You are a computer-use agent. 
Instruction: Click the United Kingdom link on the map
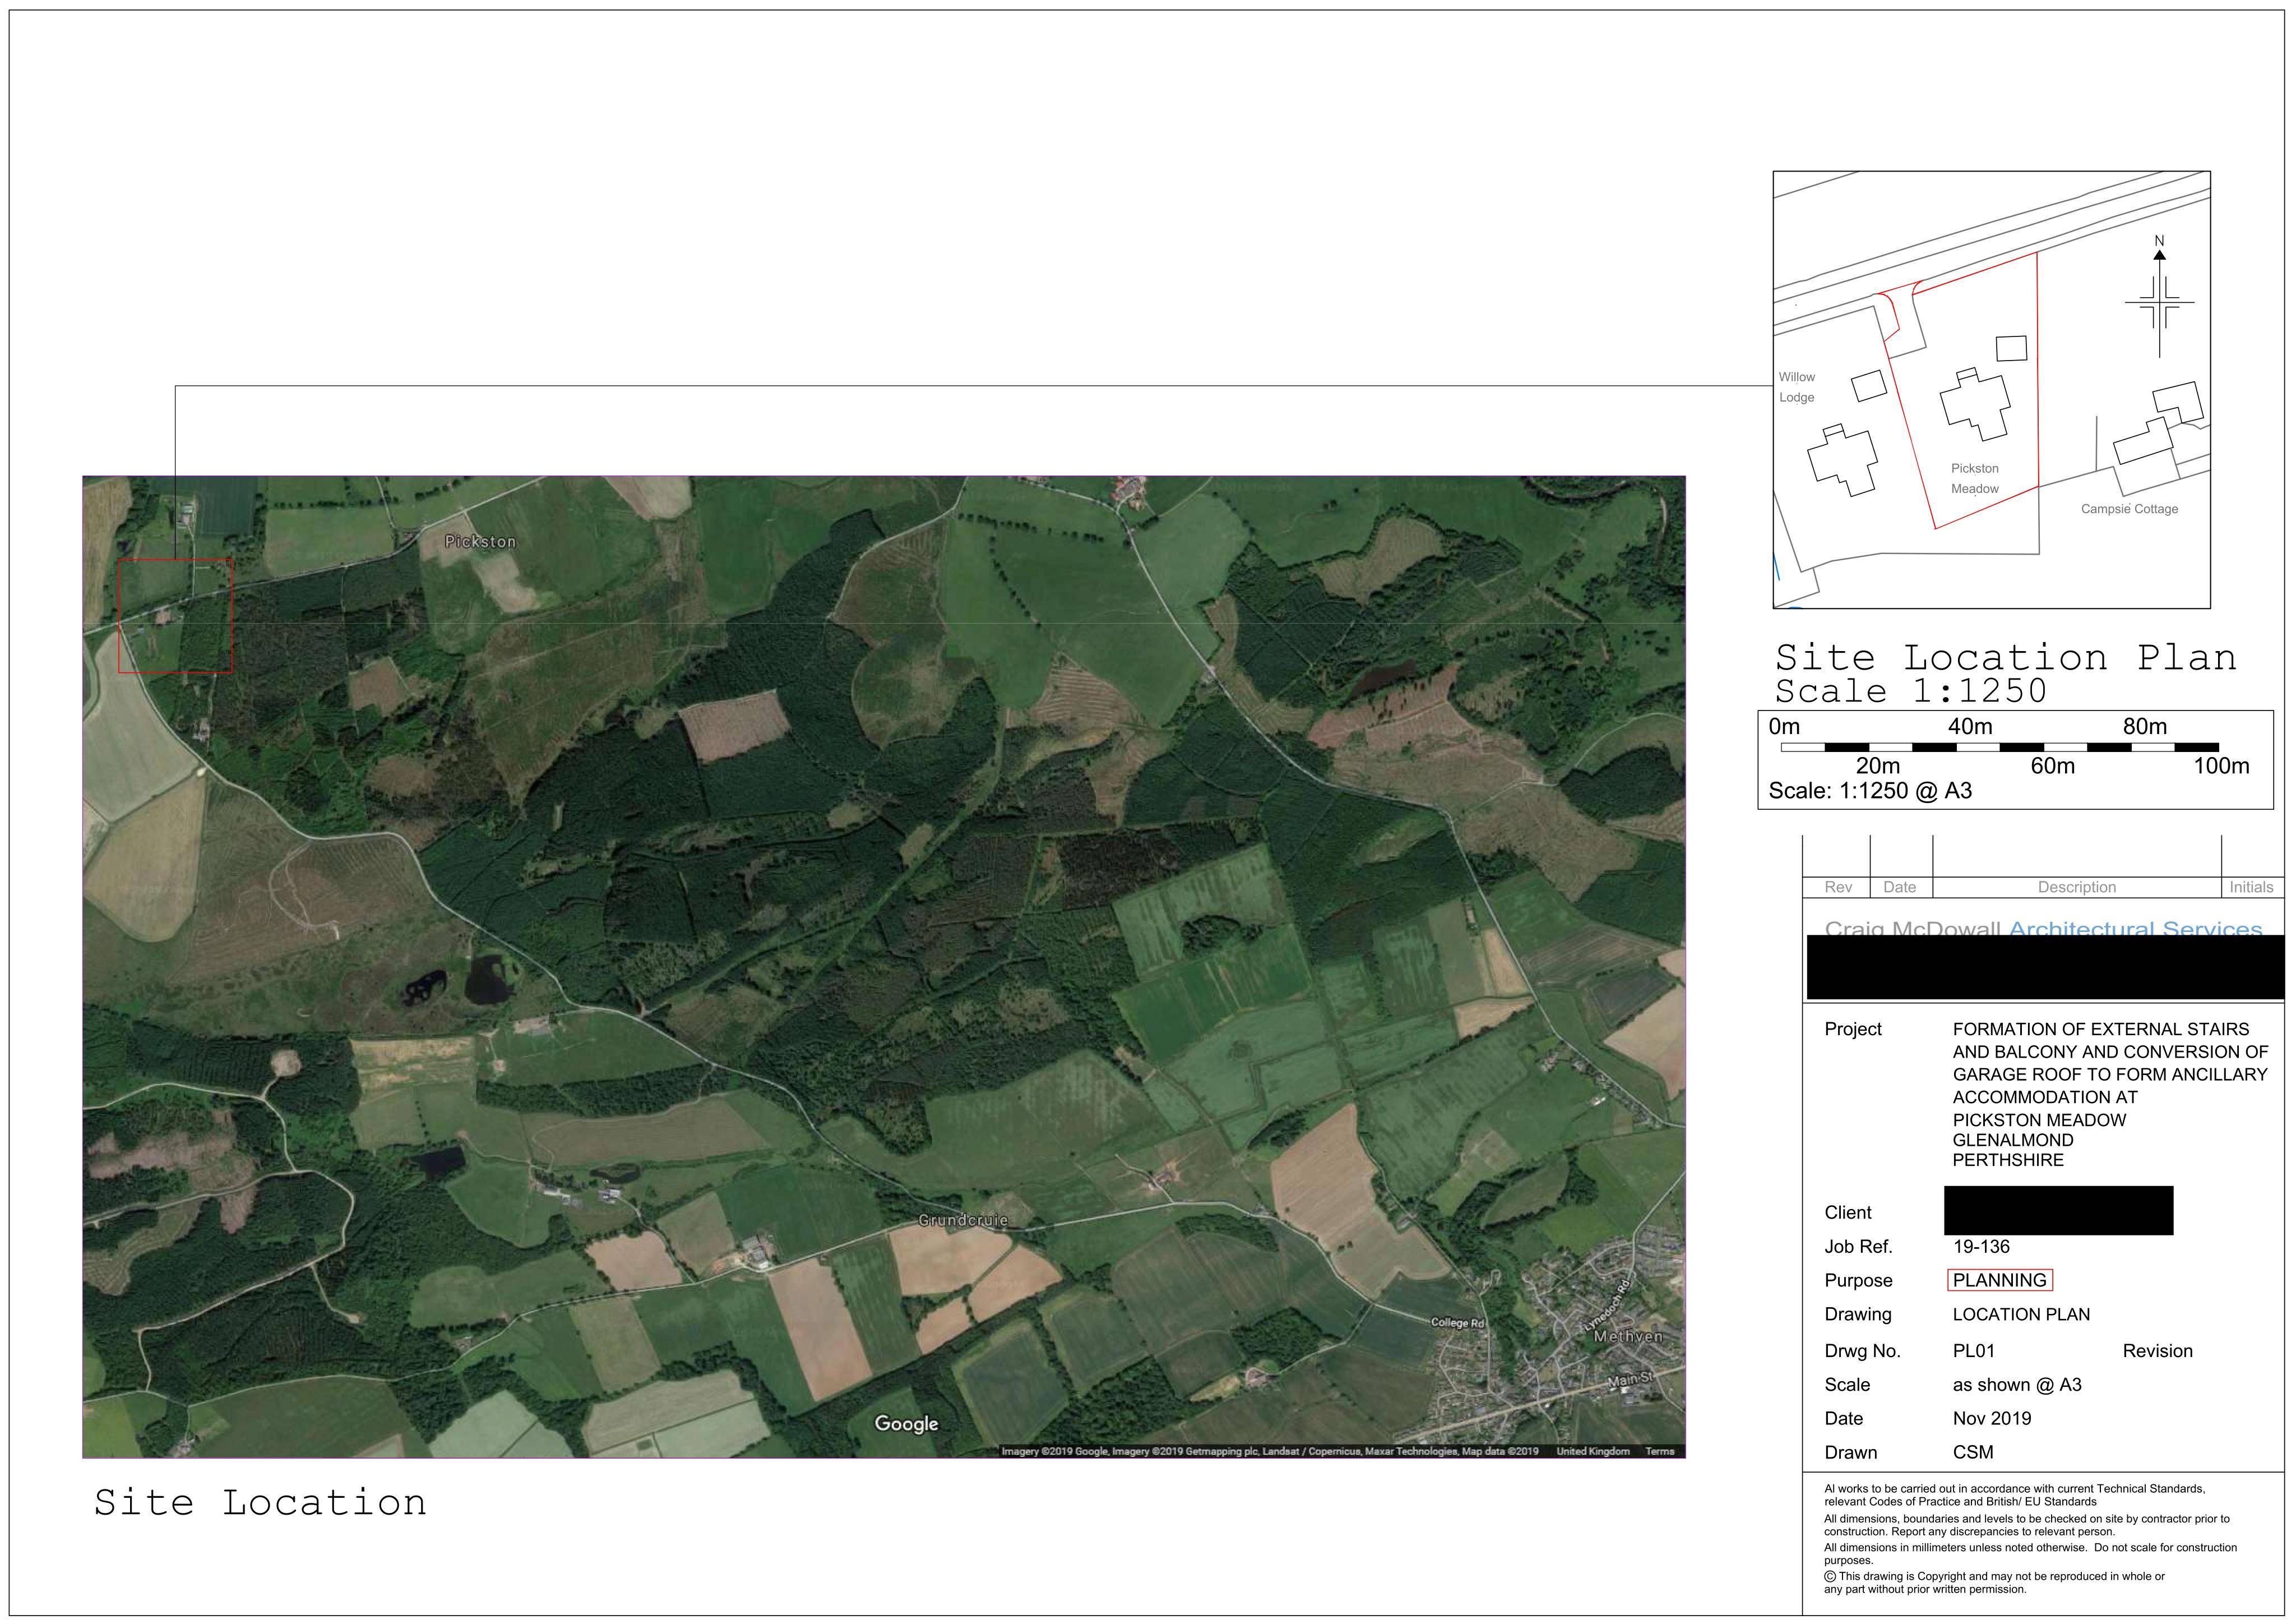click(1593, 1451)
